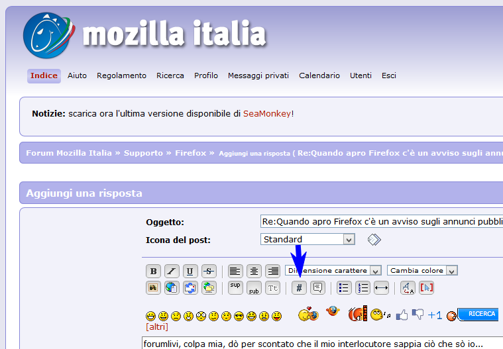Open the Aiuto menu item
The width and height of the screenshot is (503, 349).
(x=77, y=75)
